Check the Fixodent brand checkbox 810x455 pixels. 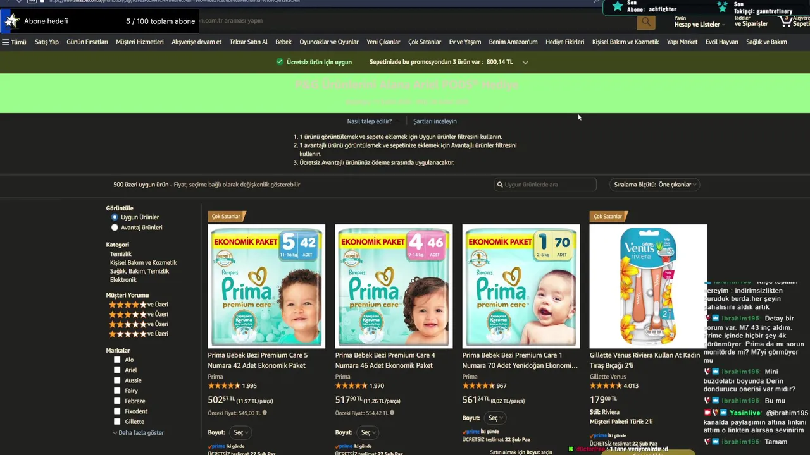tap(117, 411)
